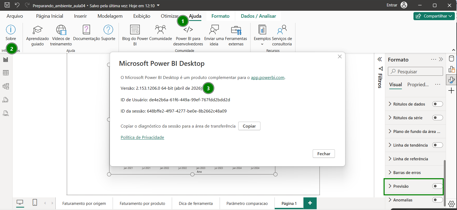Open the Arquivo menu

tap(15, 16)
